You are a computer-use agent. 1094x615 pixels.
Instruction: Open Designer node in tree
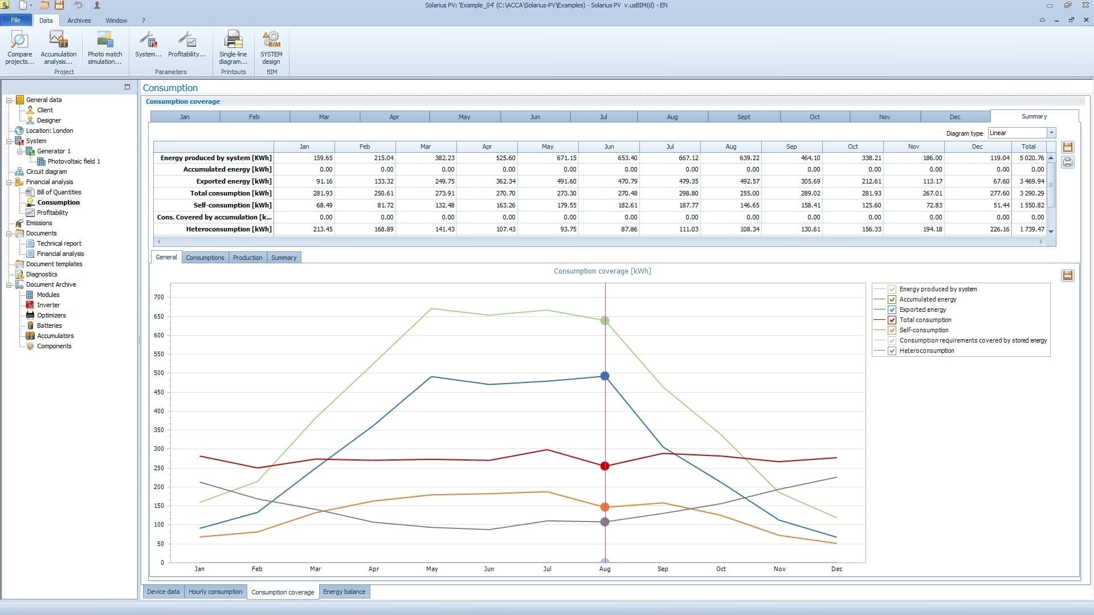click(49, 120)
